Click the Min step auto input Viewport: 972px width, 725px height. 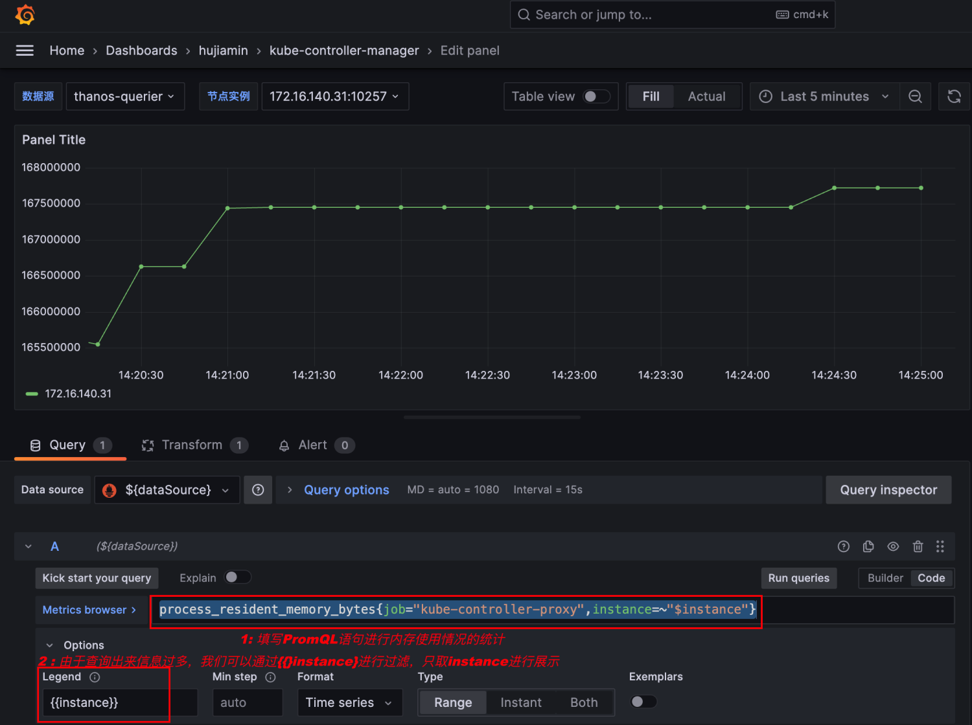[x=248, y=702]
